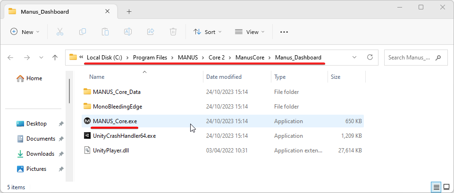Show address bar history dropdown chevron
Viewport: 454px width, 193px height.
(x=354, y=57)
